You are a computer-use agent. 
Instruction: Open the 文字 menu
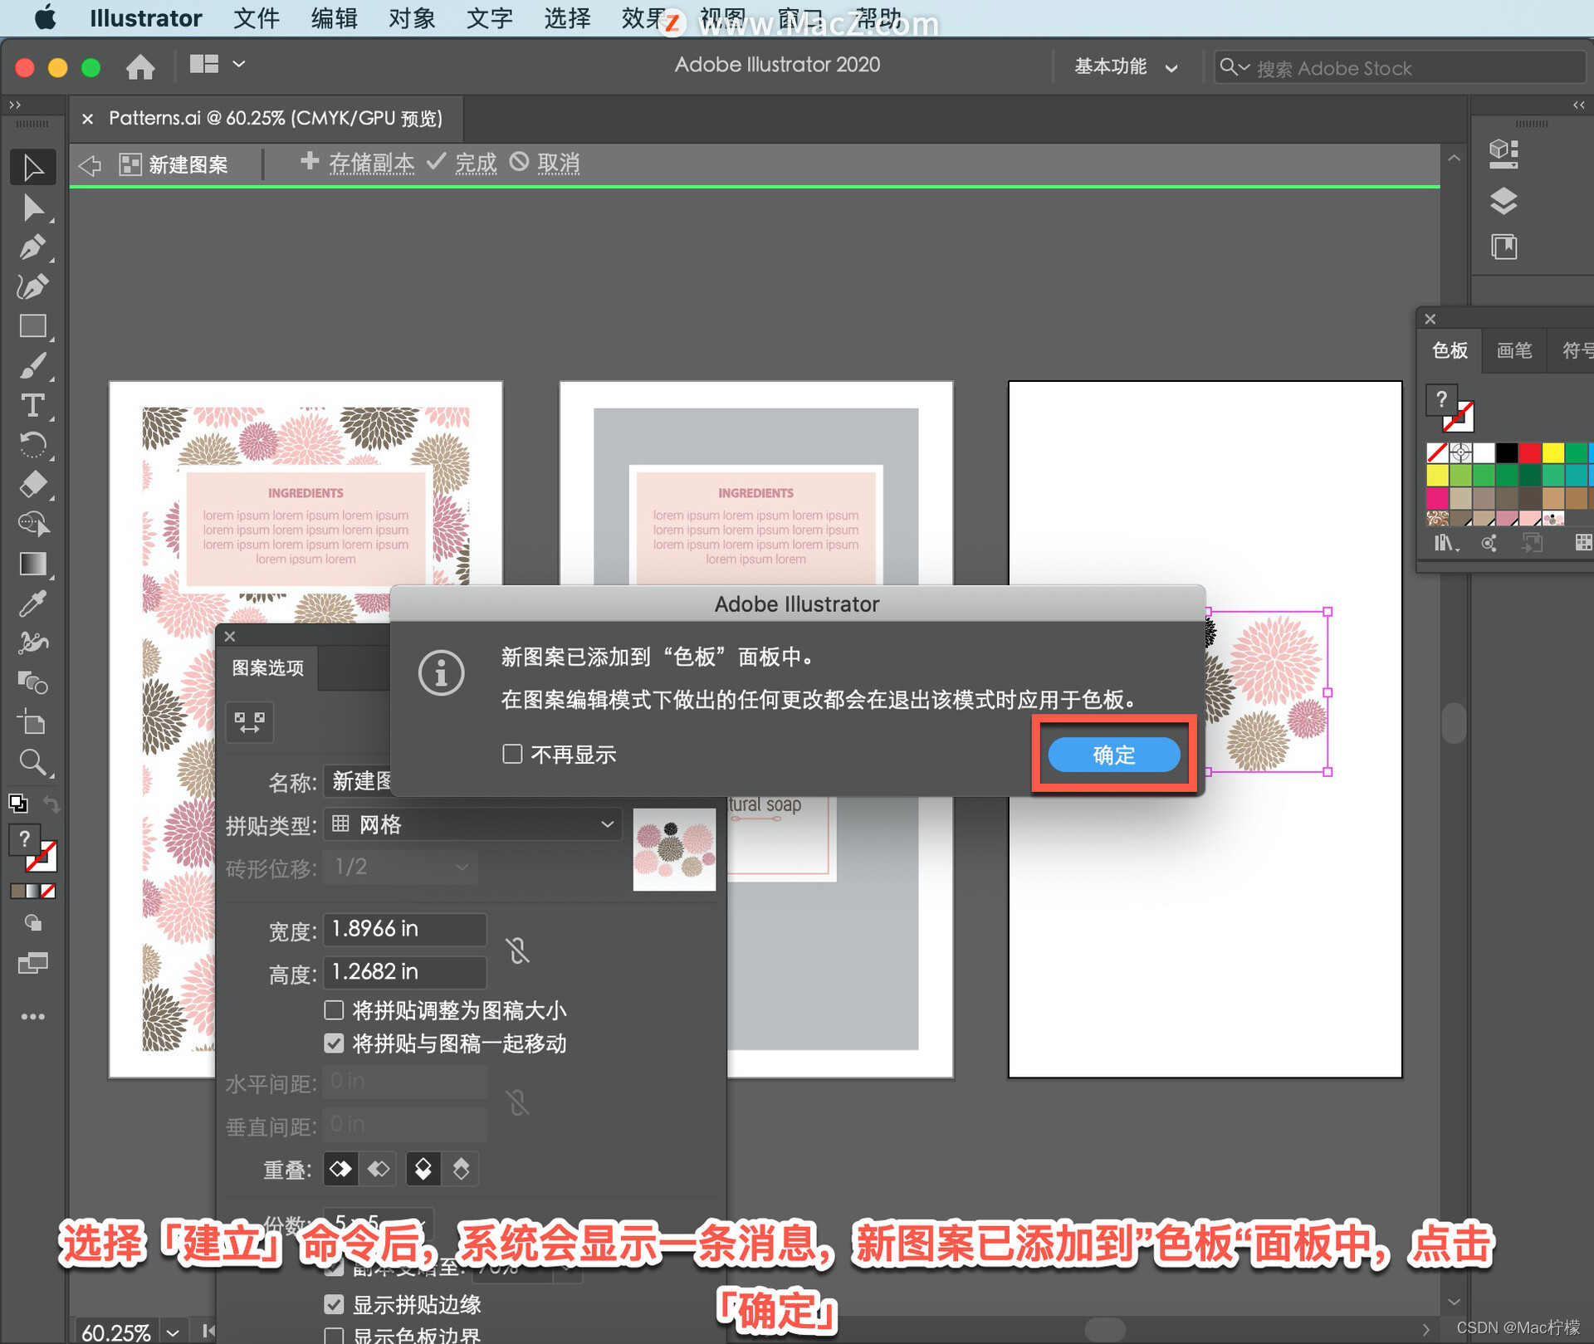(489, 18)
